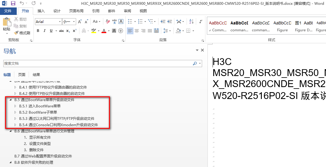Toggle Bold formatting
Viewport: 326px width, 167px height.
[x=38, y=31]
